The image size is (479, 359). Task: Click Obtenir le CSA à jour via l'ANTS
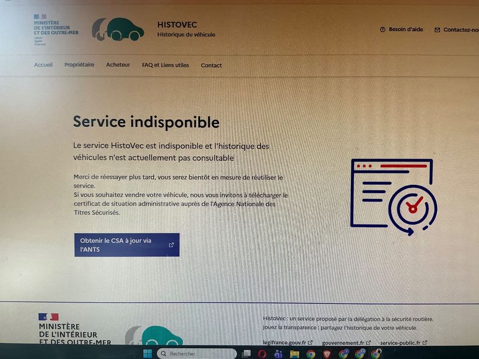click(127, 245)
